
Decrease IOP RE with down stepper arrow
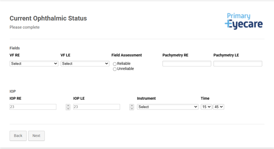(68, 109)
